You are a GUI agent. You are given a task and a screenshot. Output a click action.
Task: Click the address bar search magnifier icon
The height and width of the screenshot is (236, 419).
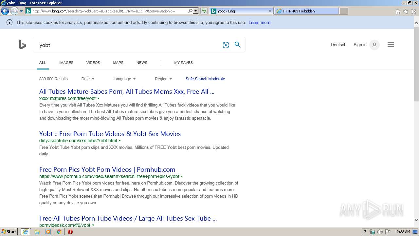[191, 11]
